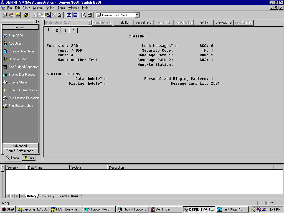Click the previous (f8) button

click(x=224, y=22)
